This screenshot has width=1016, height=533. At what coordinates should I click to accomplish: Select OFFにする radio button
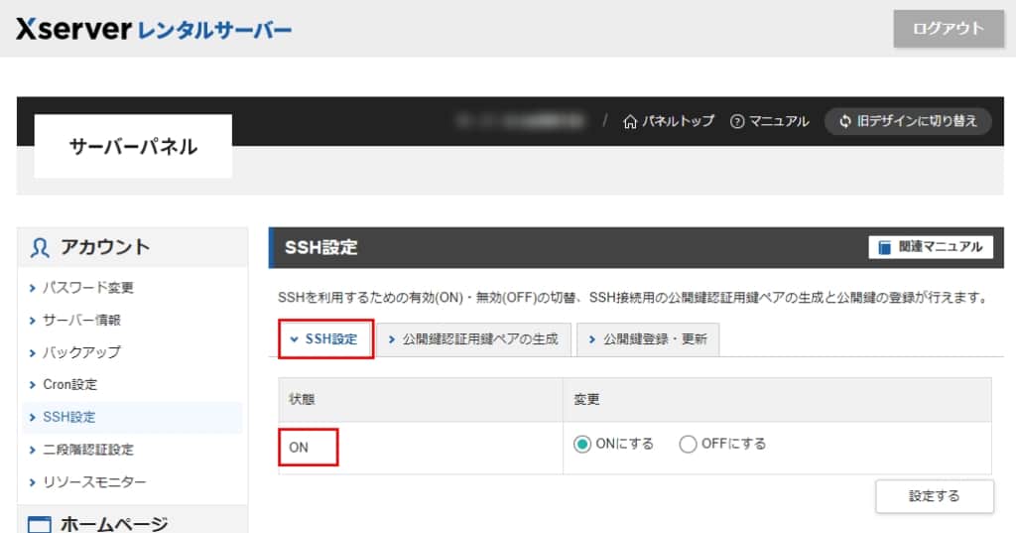point(688,445)
